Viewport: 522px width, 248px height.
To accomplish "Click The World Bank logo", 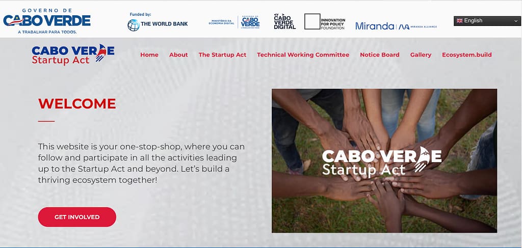I will [158, 24].
